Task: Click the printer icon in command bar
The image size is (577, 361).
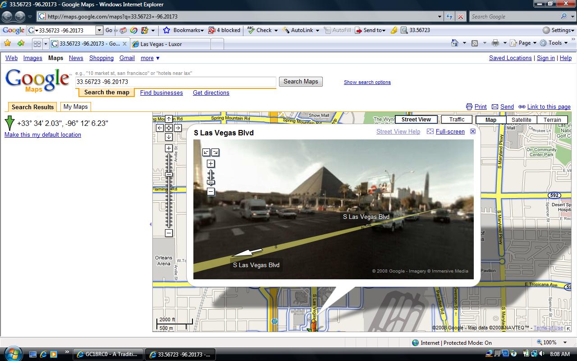Action: tap(495, 43)
